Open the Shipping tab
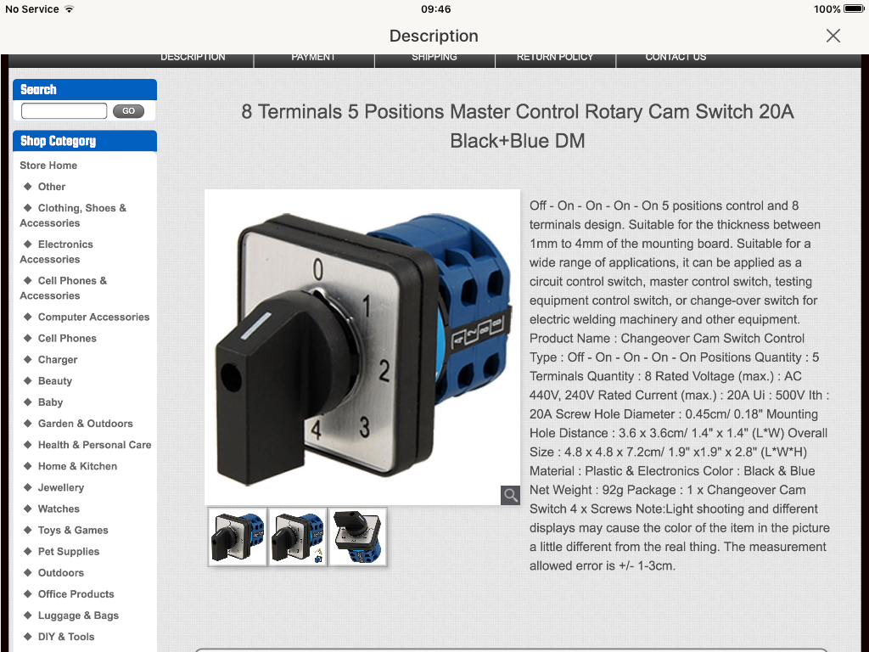Screen dimensions: 869x652 point(434,58)
